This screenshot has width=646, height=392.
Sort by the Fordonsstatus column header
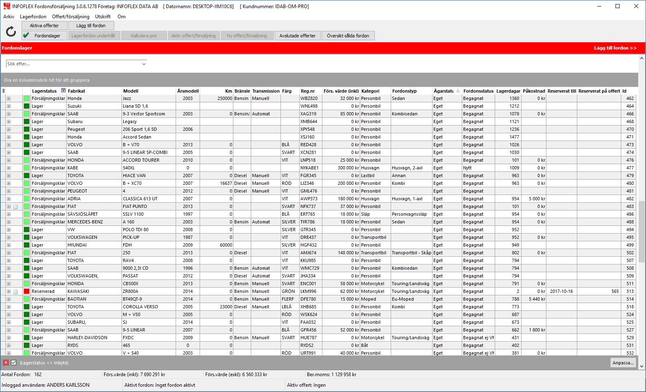[x=479, y=91]
